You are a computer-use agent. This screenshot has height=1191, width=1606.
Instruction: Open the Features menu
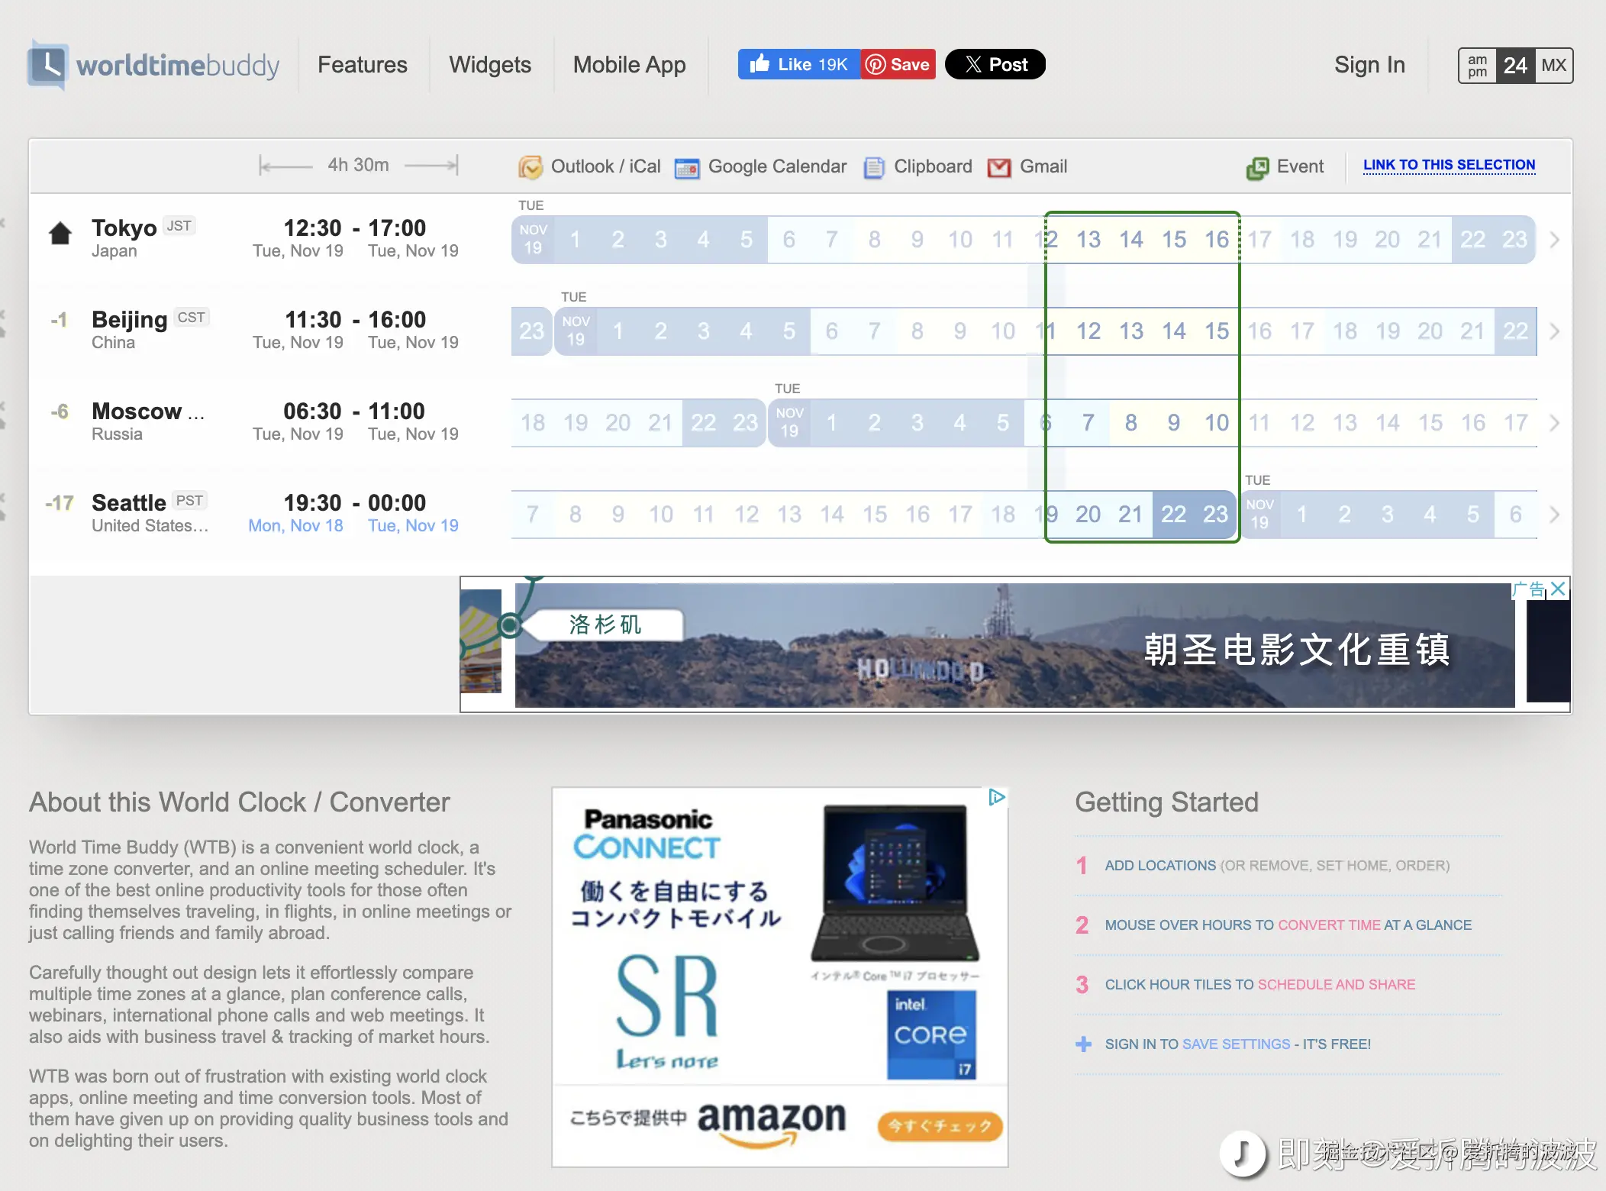point(363,65)
